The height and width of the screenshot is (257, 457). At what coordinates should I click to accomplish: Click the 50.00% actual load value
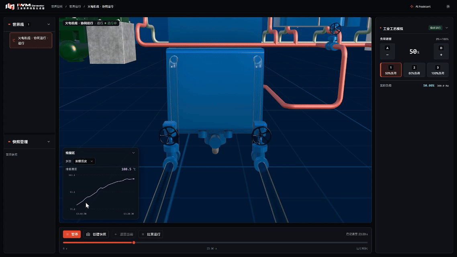[x=429, y=86]
